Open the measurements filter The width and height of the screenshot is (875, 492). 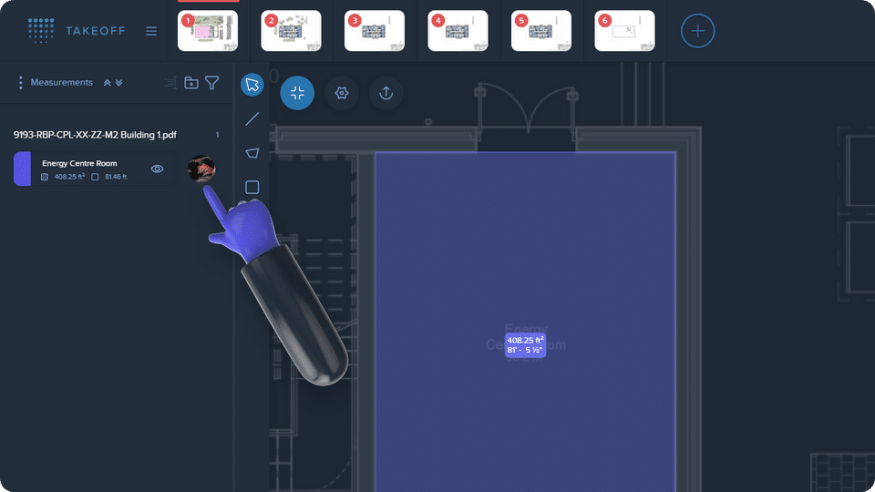(212, 83)
